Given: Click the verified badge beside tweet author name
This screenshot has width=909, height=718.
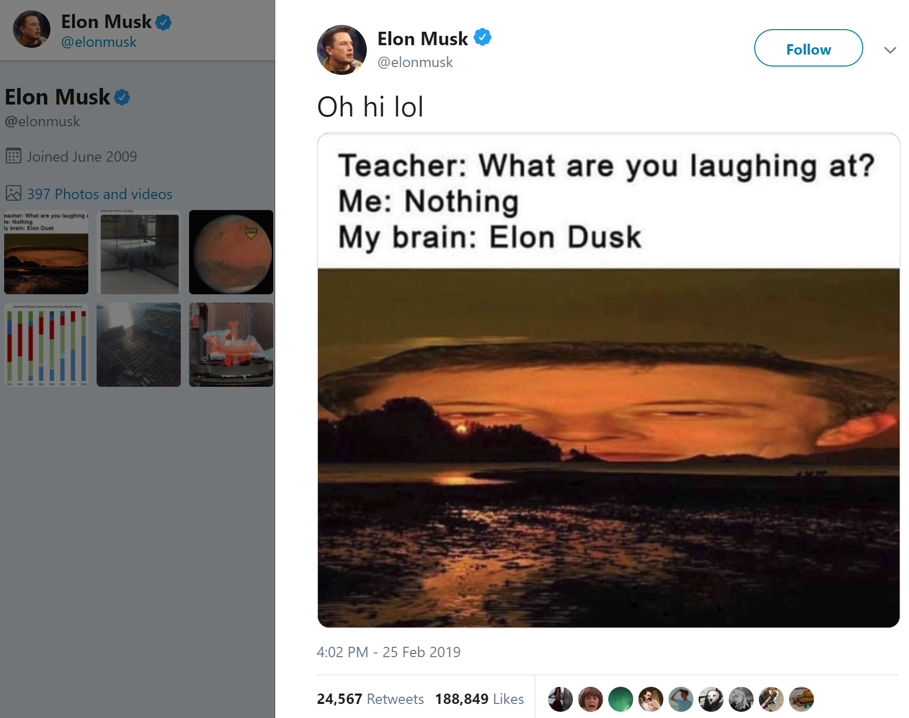Looking at the screenshot, I should tap(483, 38).
